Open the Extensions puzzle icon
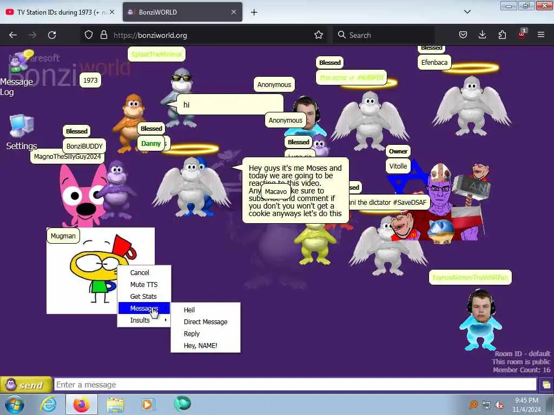The image size is (554, 415). (x=502, y=35)
